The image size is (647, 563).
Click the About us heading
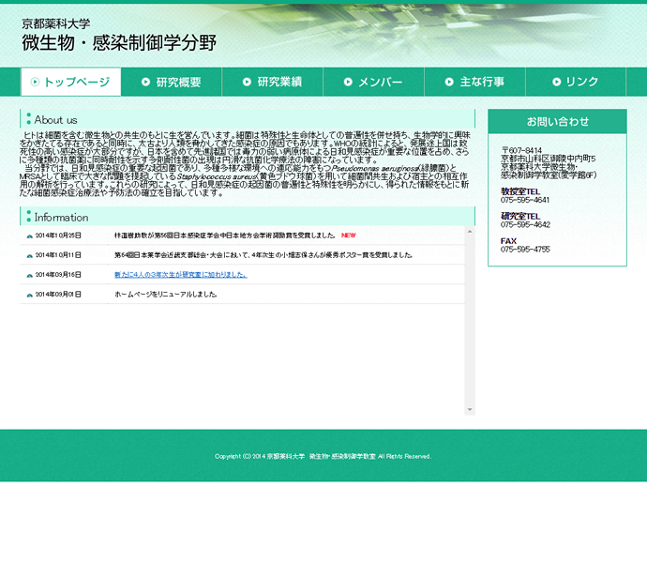pos(55,120)
